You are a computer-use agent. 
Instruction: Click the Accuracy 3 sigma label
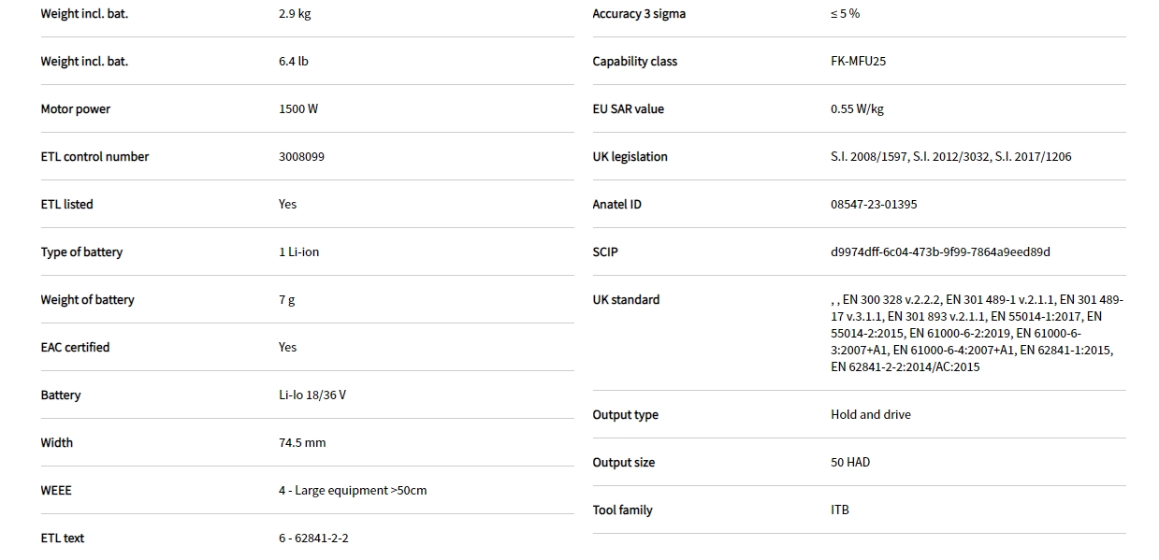pos(639,14)
